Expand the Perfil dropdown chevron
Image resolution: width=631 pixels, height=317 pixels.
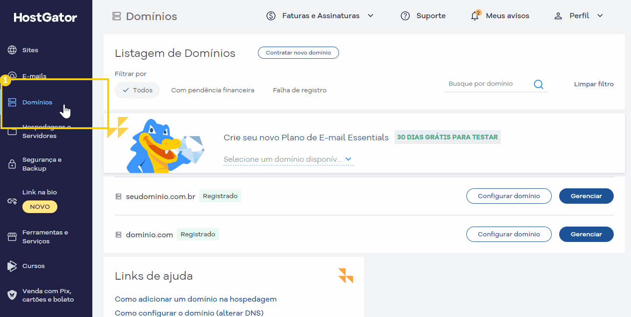click(x=600, y=16)
